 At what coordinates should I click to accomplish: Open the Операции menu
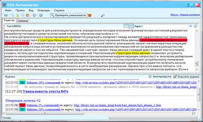click(44, 10)
